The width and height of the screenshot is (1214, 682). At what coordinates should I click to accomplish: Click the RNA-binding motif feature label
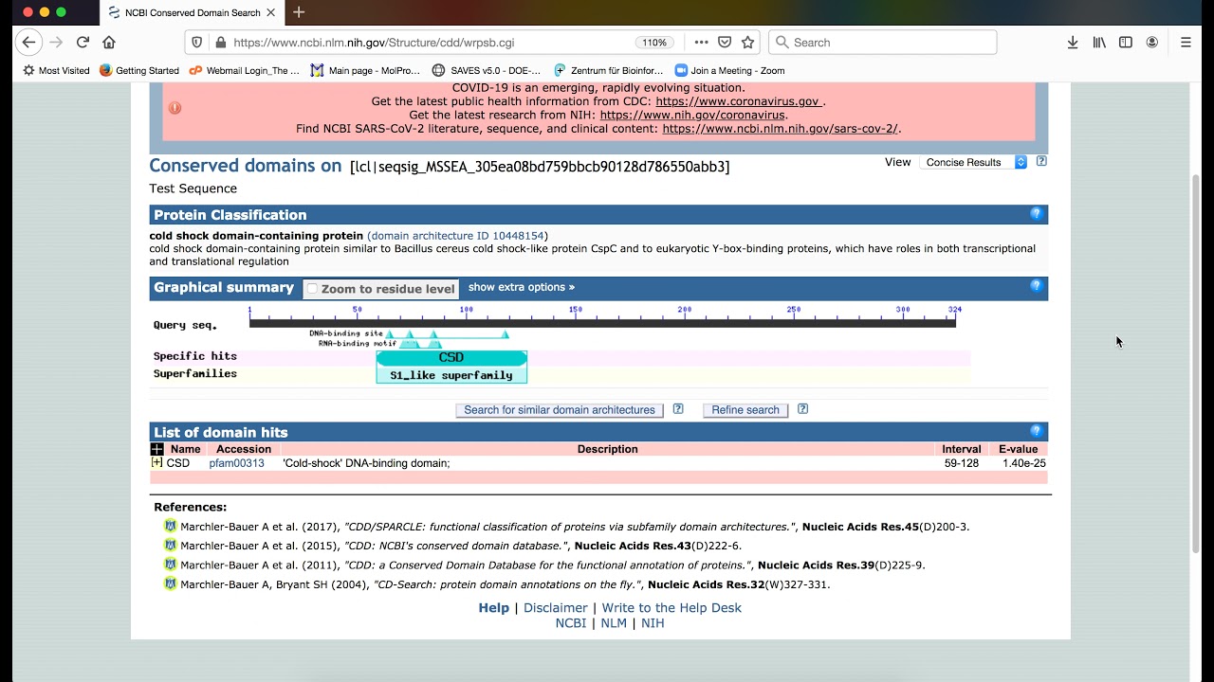click(358, 344)
